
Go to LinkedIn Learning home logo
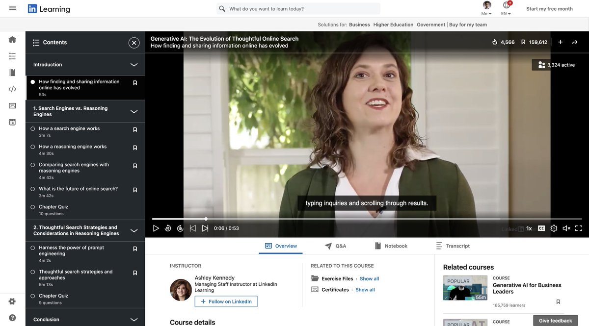pos(49,9)
